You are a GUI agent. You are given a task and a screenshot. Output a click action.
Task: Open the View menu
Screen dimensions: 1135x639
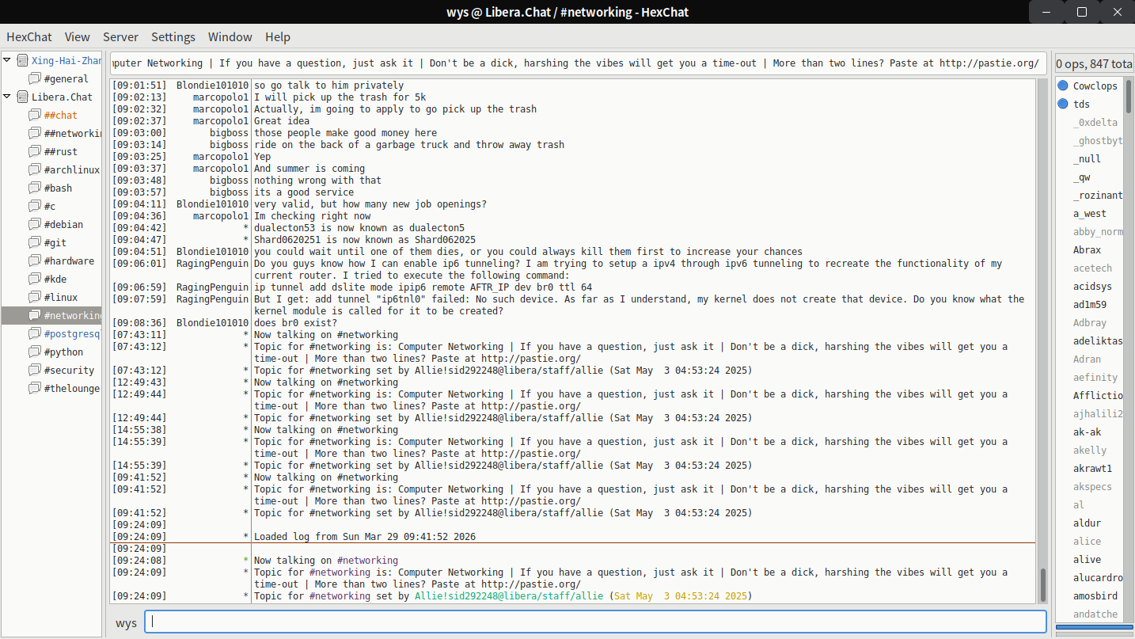[78, 36]
